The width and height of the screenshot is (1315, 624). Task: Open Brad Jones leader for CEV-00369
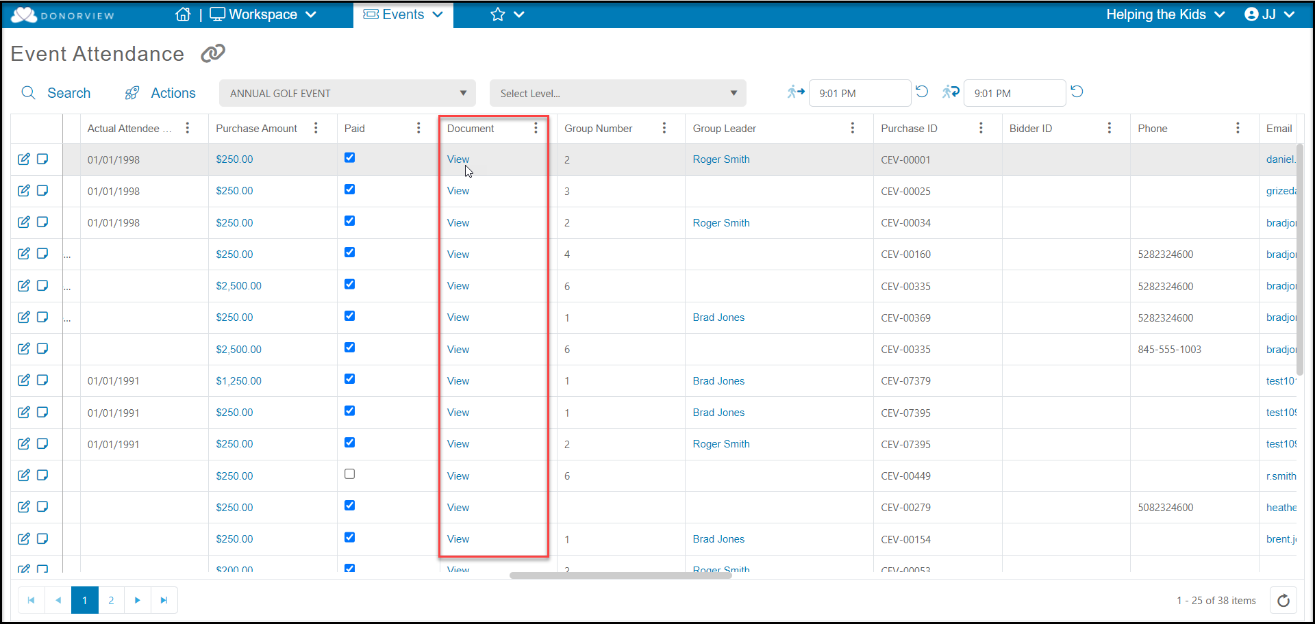pyautogui.click(x=718, y=317)
